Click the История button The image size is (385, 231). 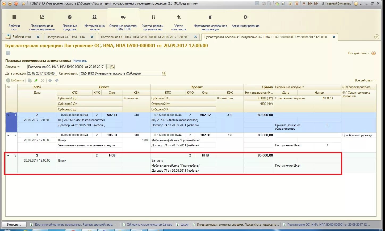click(x=14, y=225)
